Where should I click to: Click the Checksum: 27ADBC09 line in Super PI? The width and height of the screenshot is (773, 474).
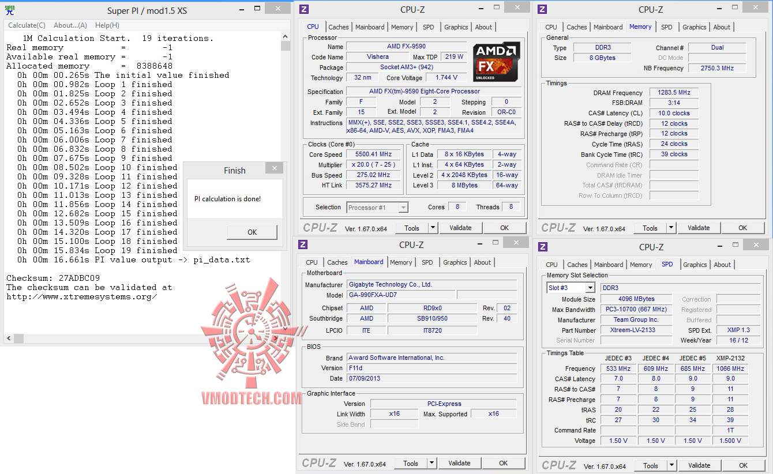(x=53, y=278)
